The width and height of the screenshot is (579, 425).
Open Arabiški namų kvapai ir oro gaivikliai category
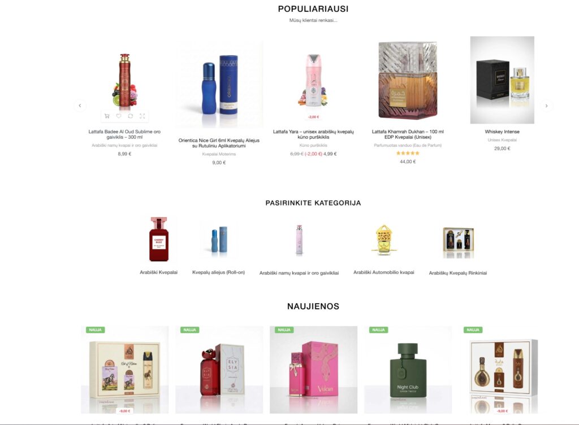[299, 273]
